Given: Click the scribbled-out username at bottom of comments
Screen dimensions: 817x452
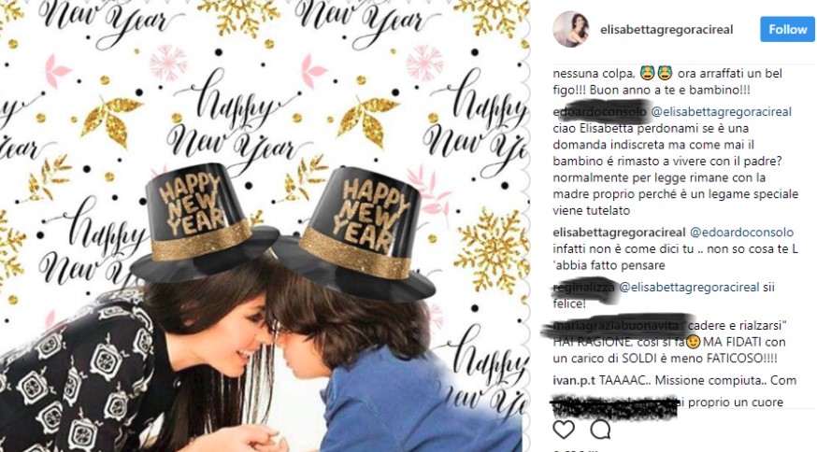Looking at the screenshot, I should [x=614, y=406].
